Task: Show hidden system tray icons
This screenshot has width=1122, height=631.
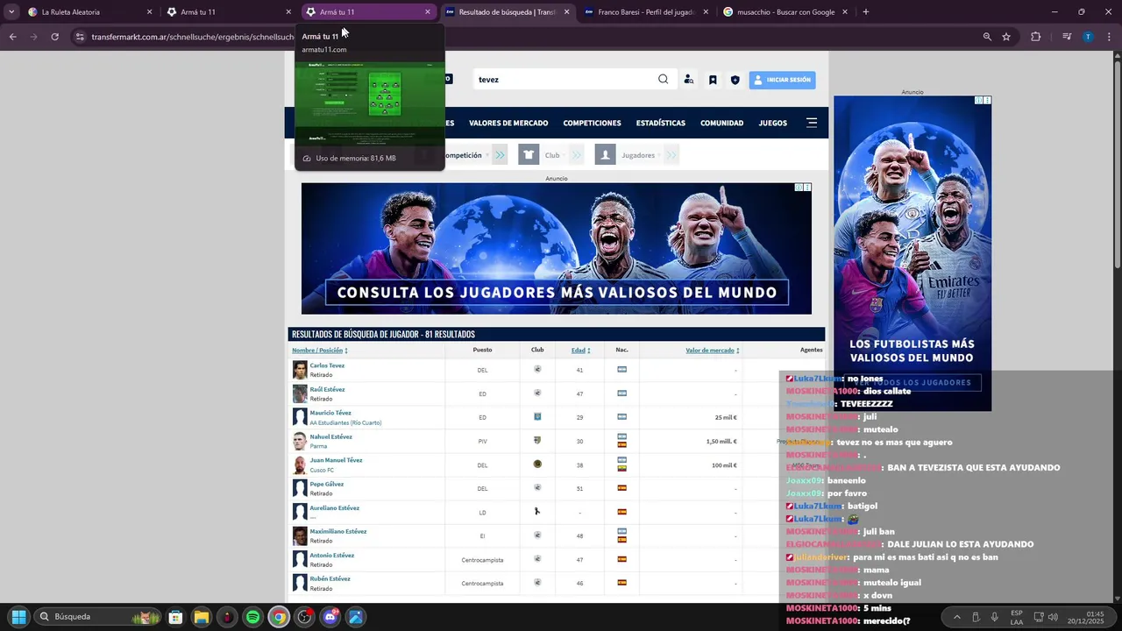Action: click(x=956, y=617)
